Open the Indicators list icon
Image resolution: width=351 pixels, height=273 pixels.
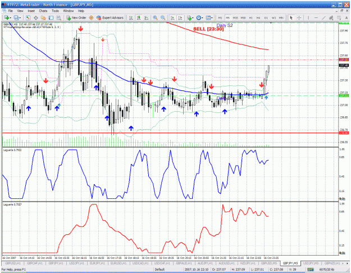click(x=189, y=17)
